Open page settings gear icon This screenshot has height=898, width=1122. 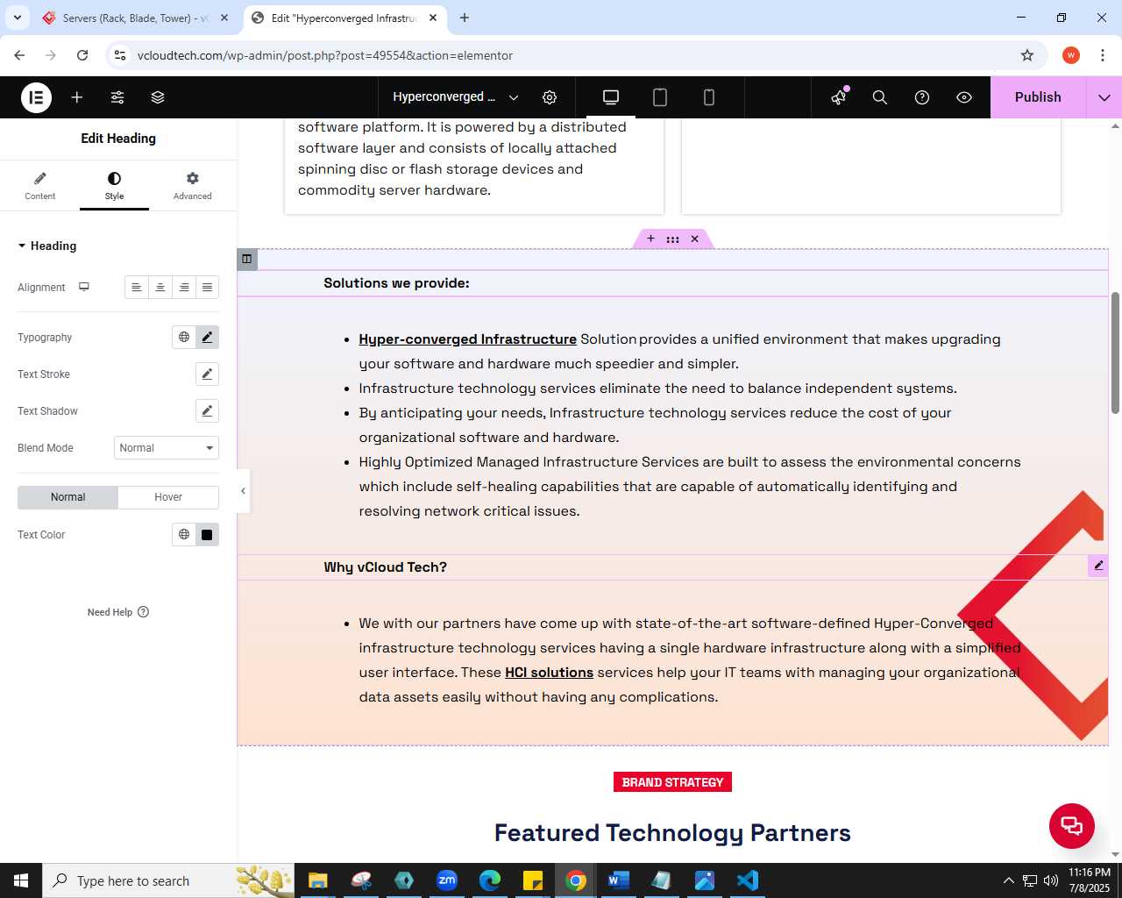click(550, 97)
